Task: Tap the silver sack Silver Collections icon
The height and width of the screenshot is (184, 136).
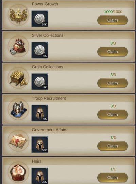Action: (18, 47)
